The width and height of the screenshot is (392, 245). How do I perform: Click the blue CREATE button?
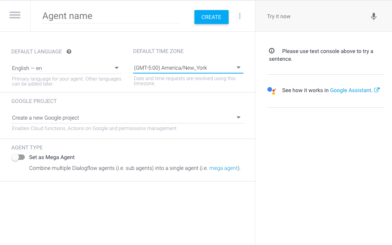pyautogui.click(x=212, y=17)
